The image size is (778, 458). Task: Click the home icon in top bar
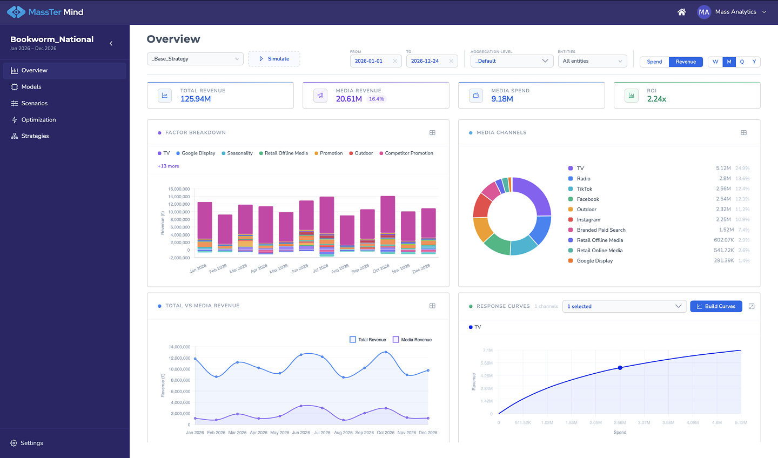click(681, 12)
